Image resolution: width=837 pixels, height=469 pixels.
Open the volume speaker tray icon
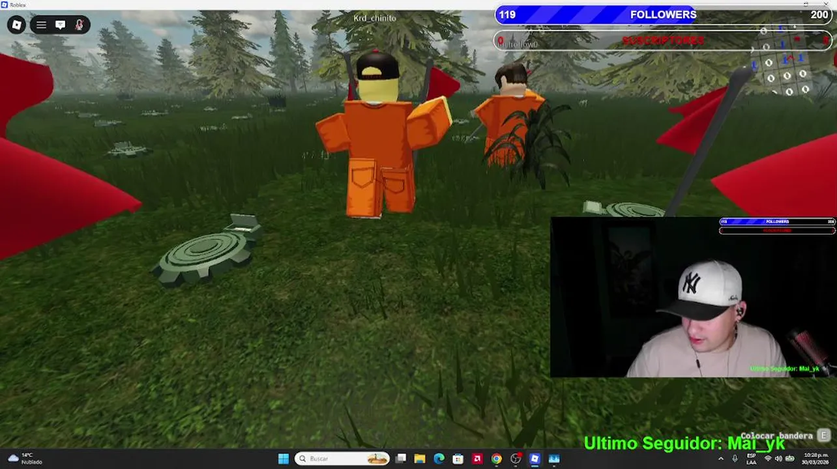778,459
